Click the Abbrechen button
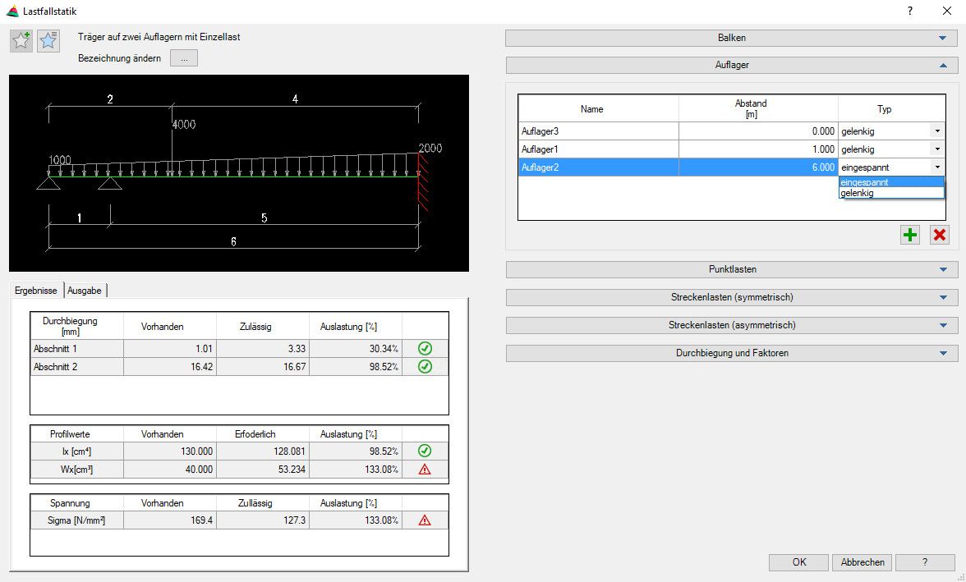This screenshot has height=582, width=966. pyautogui.click(x=862, y=562)
